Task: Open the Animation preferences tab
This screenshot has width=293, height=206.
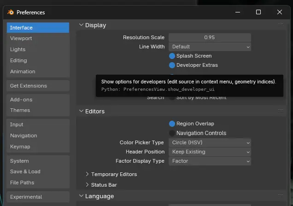Action: (x=38, y=71)
